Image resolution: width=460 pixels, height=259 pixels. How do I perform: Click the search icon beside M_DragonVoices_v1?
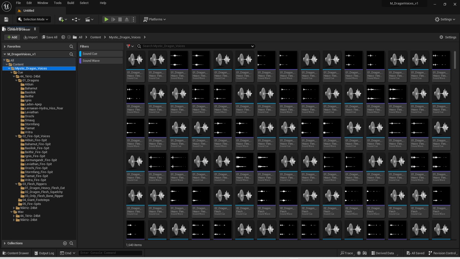71,54
